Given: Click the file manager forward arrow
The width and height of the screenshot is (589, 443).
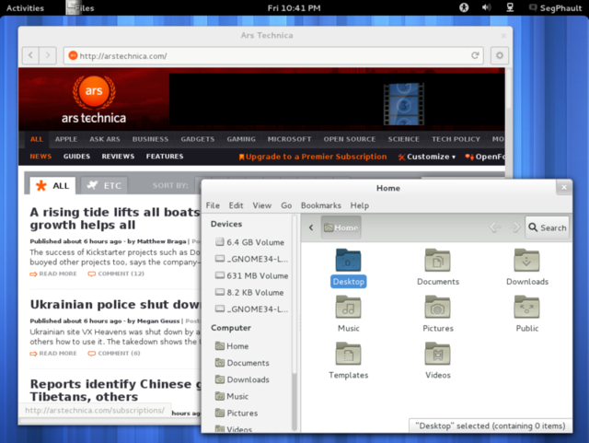Looking at the screenshot, I should [x=514, y=227].
